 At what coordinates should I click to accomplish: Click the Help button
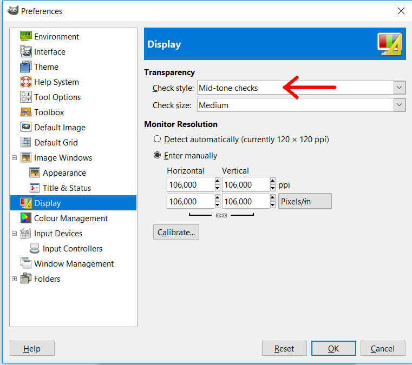[32, 348]
